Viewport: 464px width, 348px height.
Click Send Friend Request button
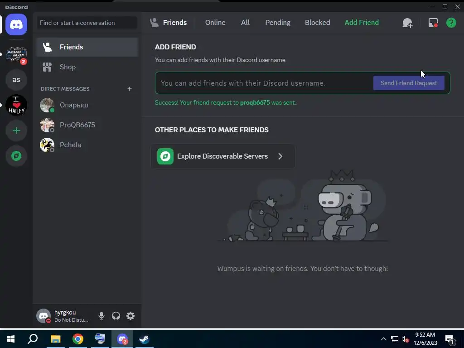click(409, 83)
